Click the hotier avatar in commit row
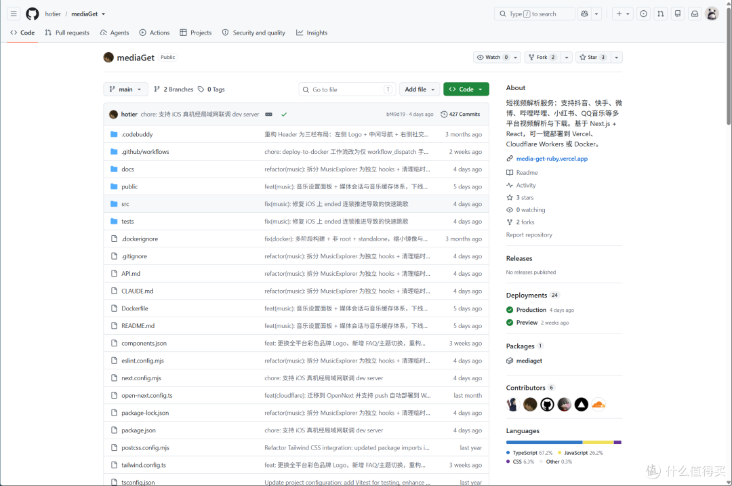 click(113, 115)
